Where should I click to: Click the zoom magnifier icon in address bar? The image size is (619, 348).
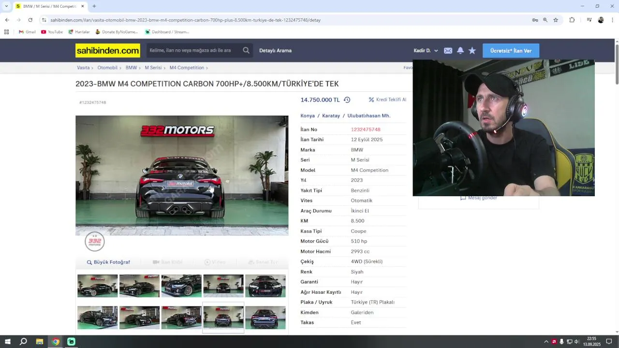pos(545,20)
